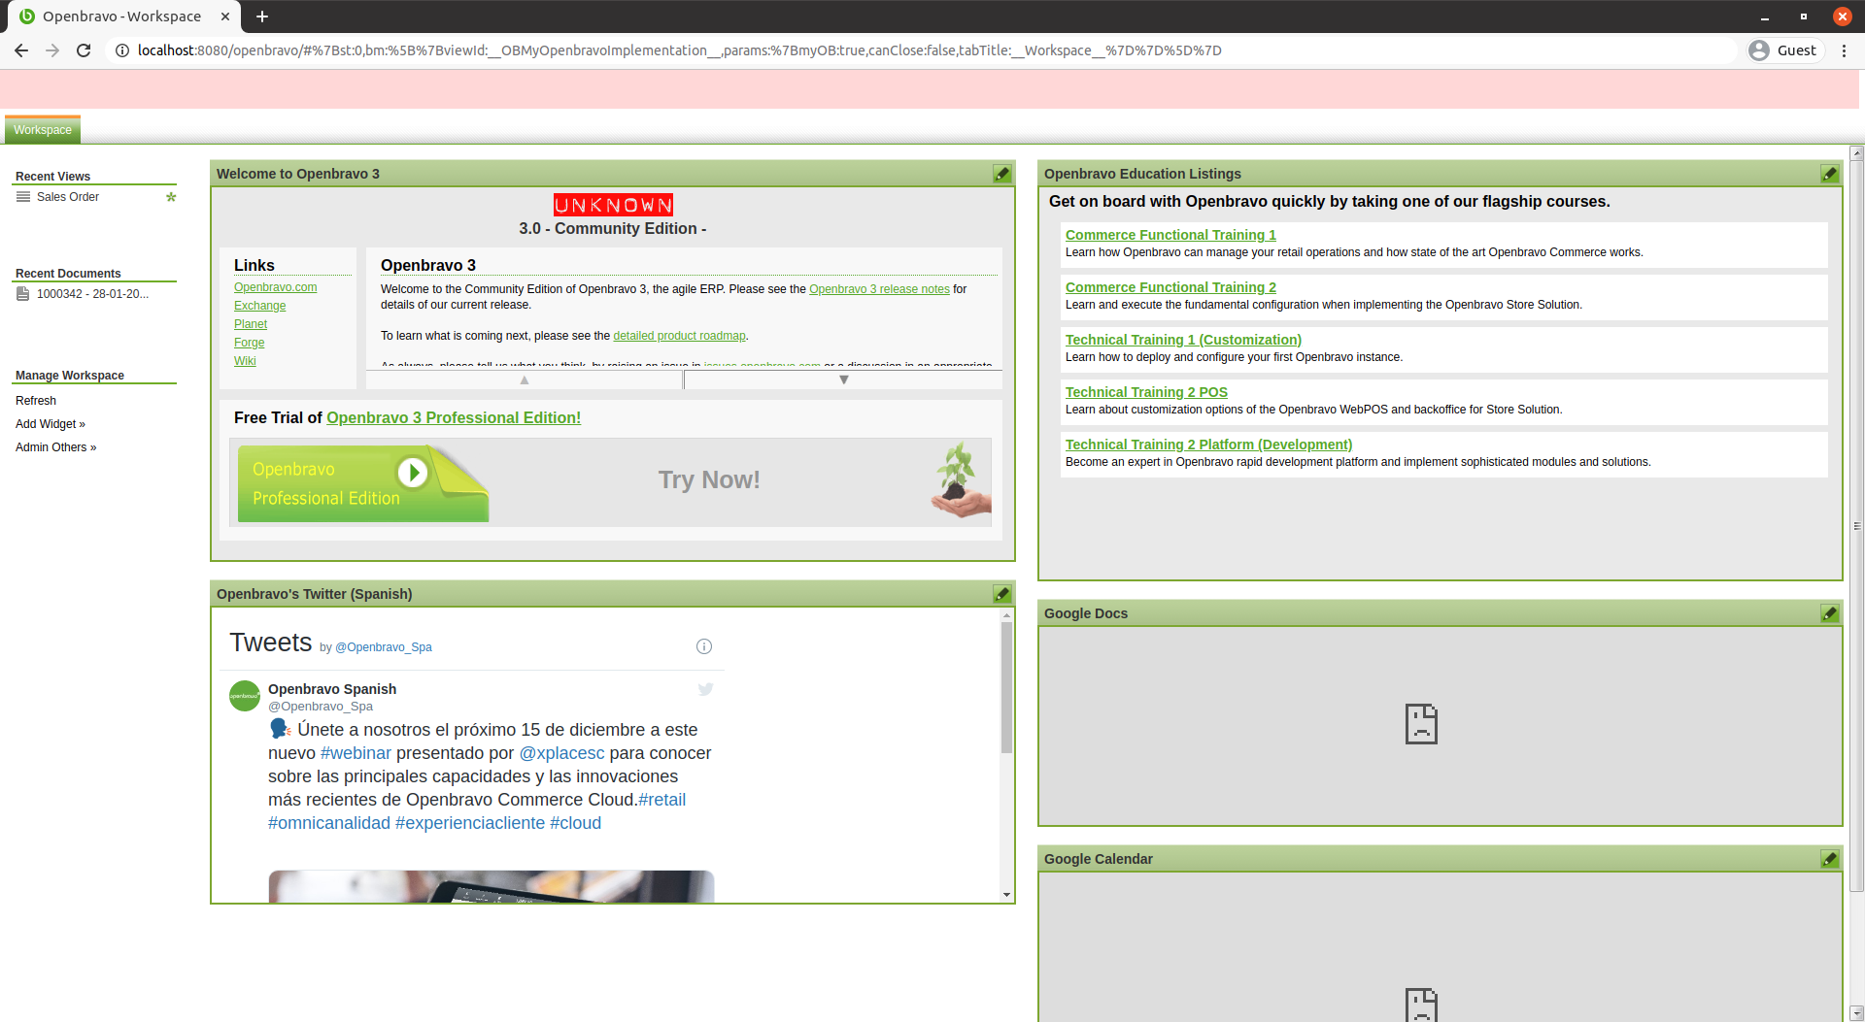The height and width of the screenshot is (1022, 1865).
Task: Click the broken page icon in Google Docs
Action: (x=1421, y=724)
